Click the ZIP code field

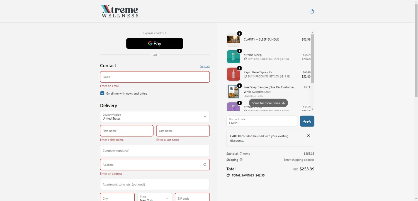[x=192, y=197]
